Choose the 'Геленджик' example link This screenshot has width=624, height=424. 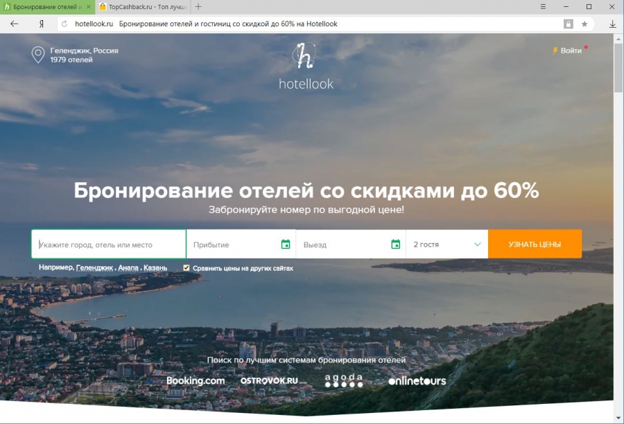(94, 267)
